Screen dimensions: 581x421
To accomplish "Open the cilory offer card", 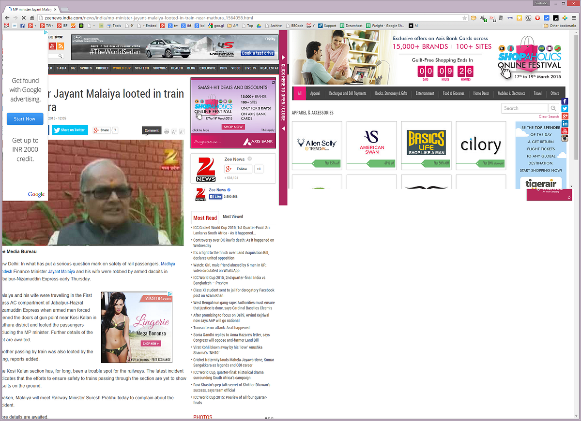I will 481,145.
